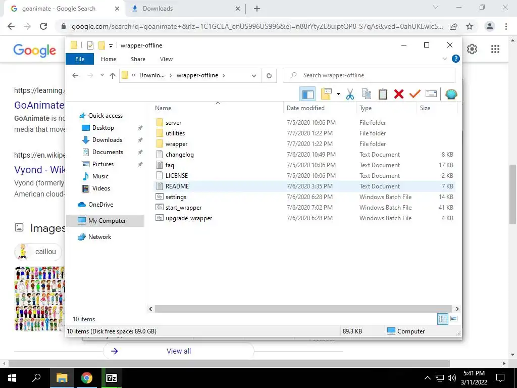The height and width of the screenshot is (388, 517).
Task: Click the red X Delete icon
Action: tap(399, 94)
